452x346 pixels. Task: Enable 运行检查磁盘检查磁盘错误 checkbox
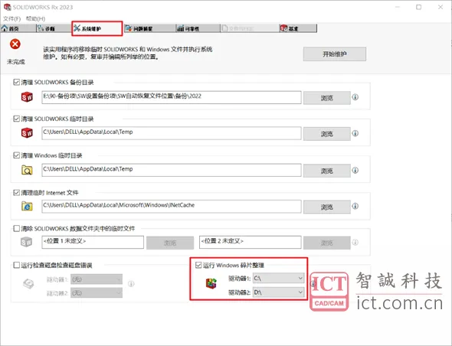pyautogui.click(x=16, y=265)
